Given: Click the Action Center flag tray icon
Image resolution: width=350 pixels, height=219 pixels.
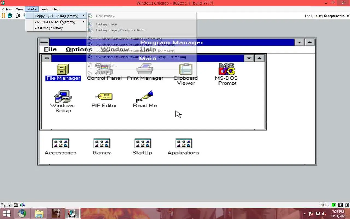Looking at the screenshot, I should point(311,214).
